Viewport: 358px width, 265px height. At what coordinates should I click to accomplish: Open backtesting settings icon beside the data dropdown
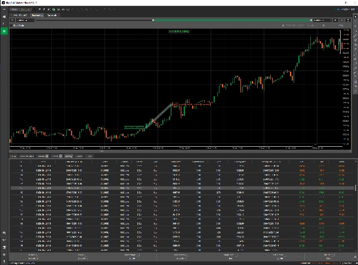(13, 20)
